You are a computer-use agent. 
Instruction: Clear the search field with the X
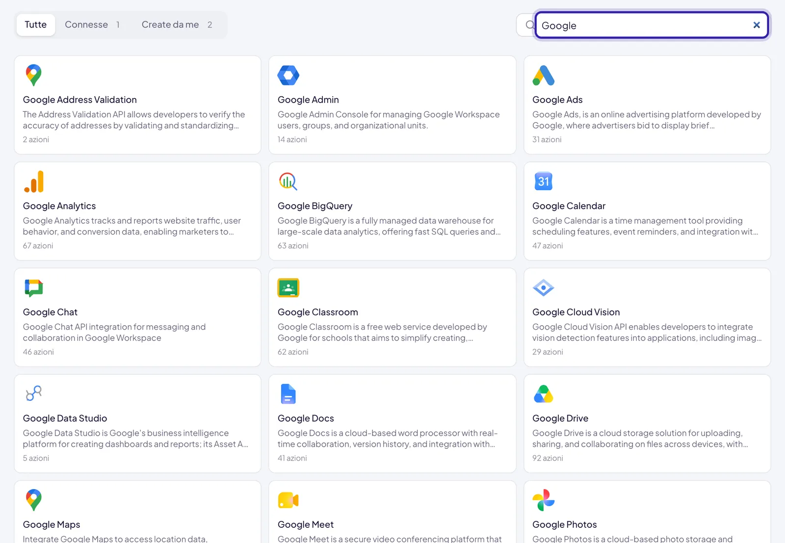coord(757,25)
